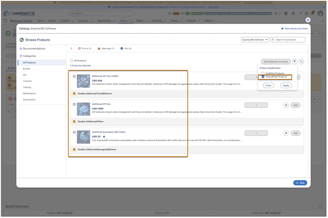Open the Accounts nav dropdown arrow
The image size is (328, 218).
tap(91, 21)
